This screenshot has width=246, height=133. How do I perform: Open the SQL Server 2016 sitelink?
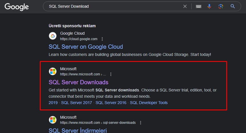tap(111, 103)
